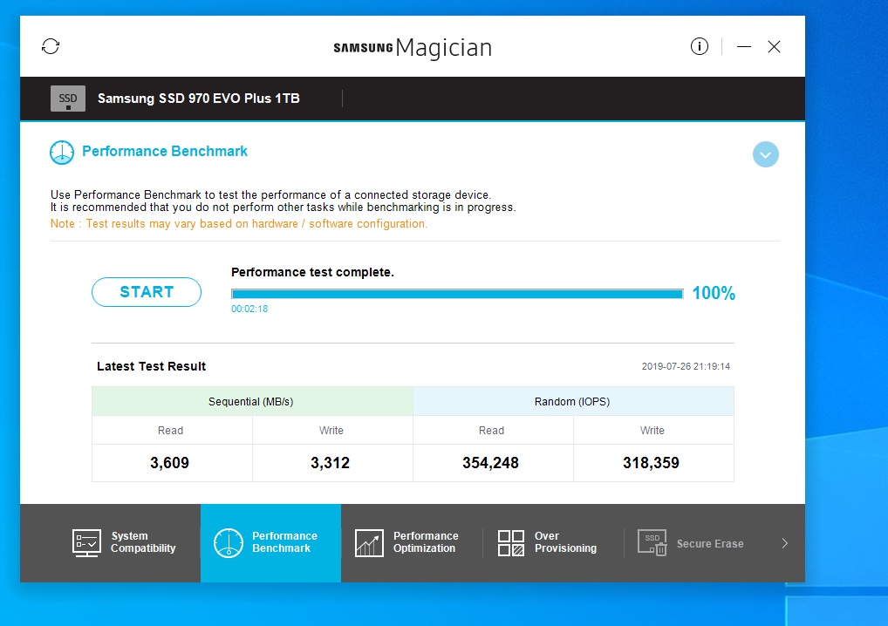Viewport: 888px width, 626px height.
Task: Click the refresh icon in title bar
Action: pos(51,46)
